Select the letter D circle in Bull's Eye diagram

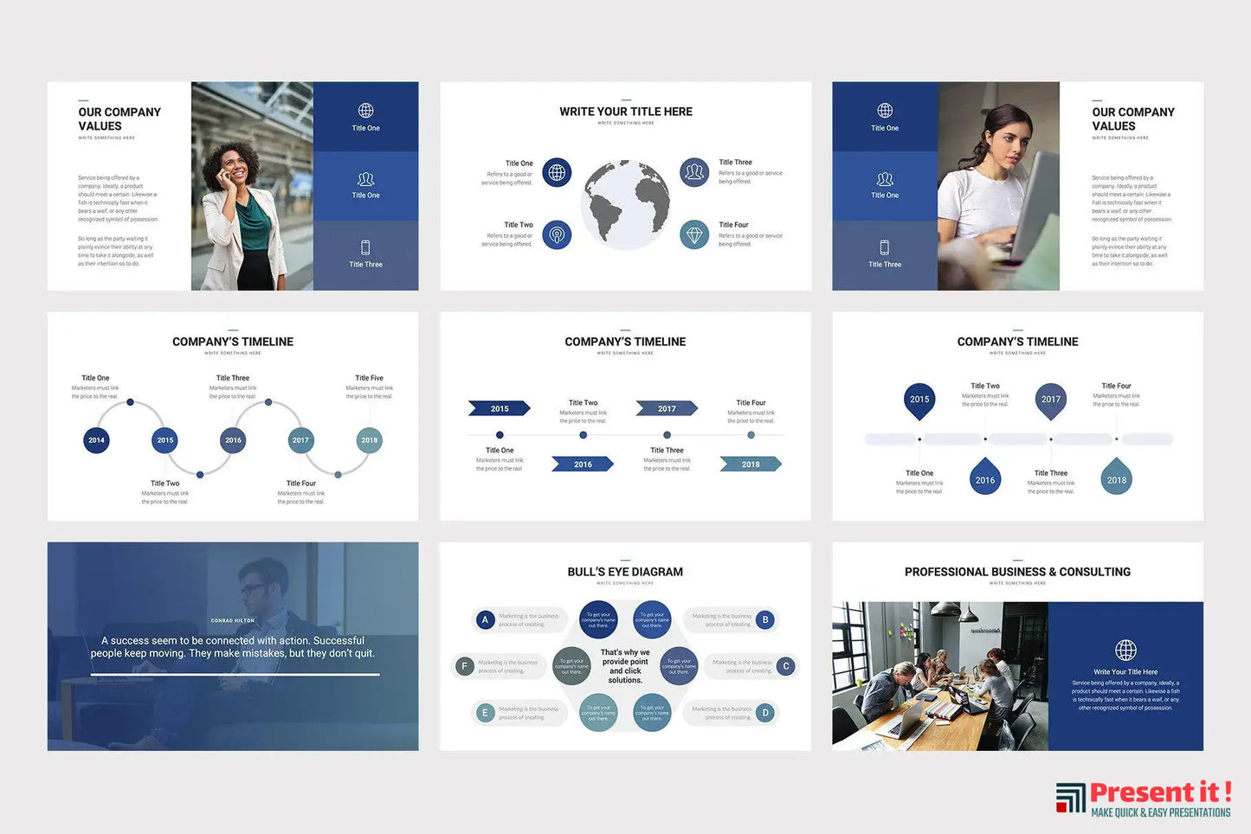[x=765, y=713]
